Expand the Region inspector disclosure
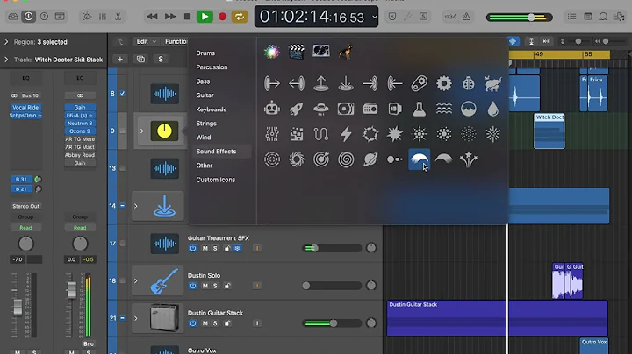The height and width of the screenshot is (354, 632). 6,42
